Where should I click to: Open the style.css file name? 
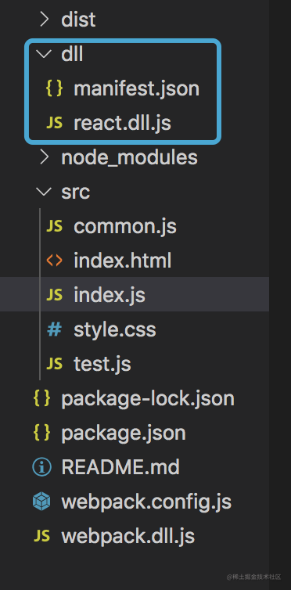(115, 330)
